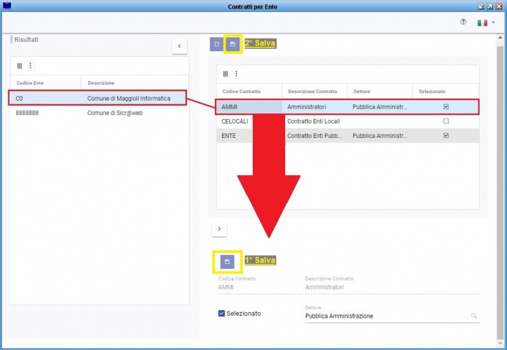Click the save icon above Codice Contratto field
This screenshot has height=350, width=507.
click(x=227, y=261)
